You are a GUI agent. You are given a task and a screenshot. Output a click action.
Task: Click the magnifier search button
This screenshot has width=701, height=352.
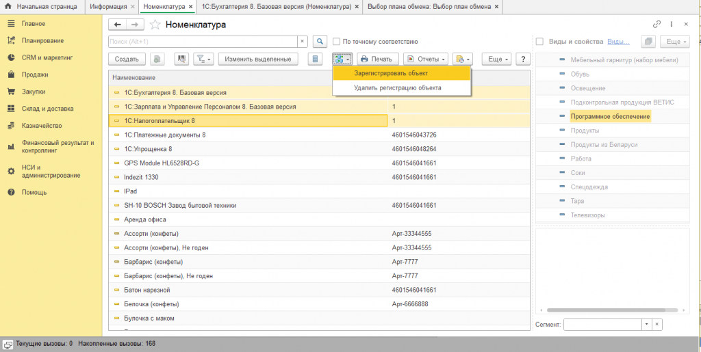click(x=320, y=42)
